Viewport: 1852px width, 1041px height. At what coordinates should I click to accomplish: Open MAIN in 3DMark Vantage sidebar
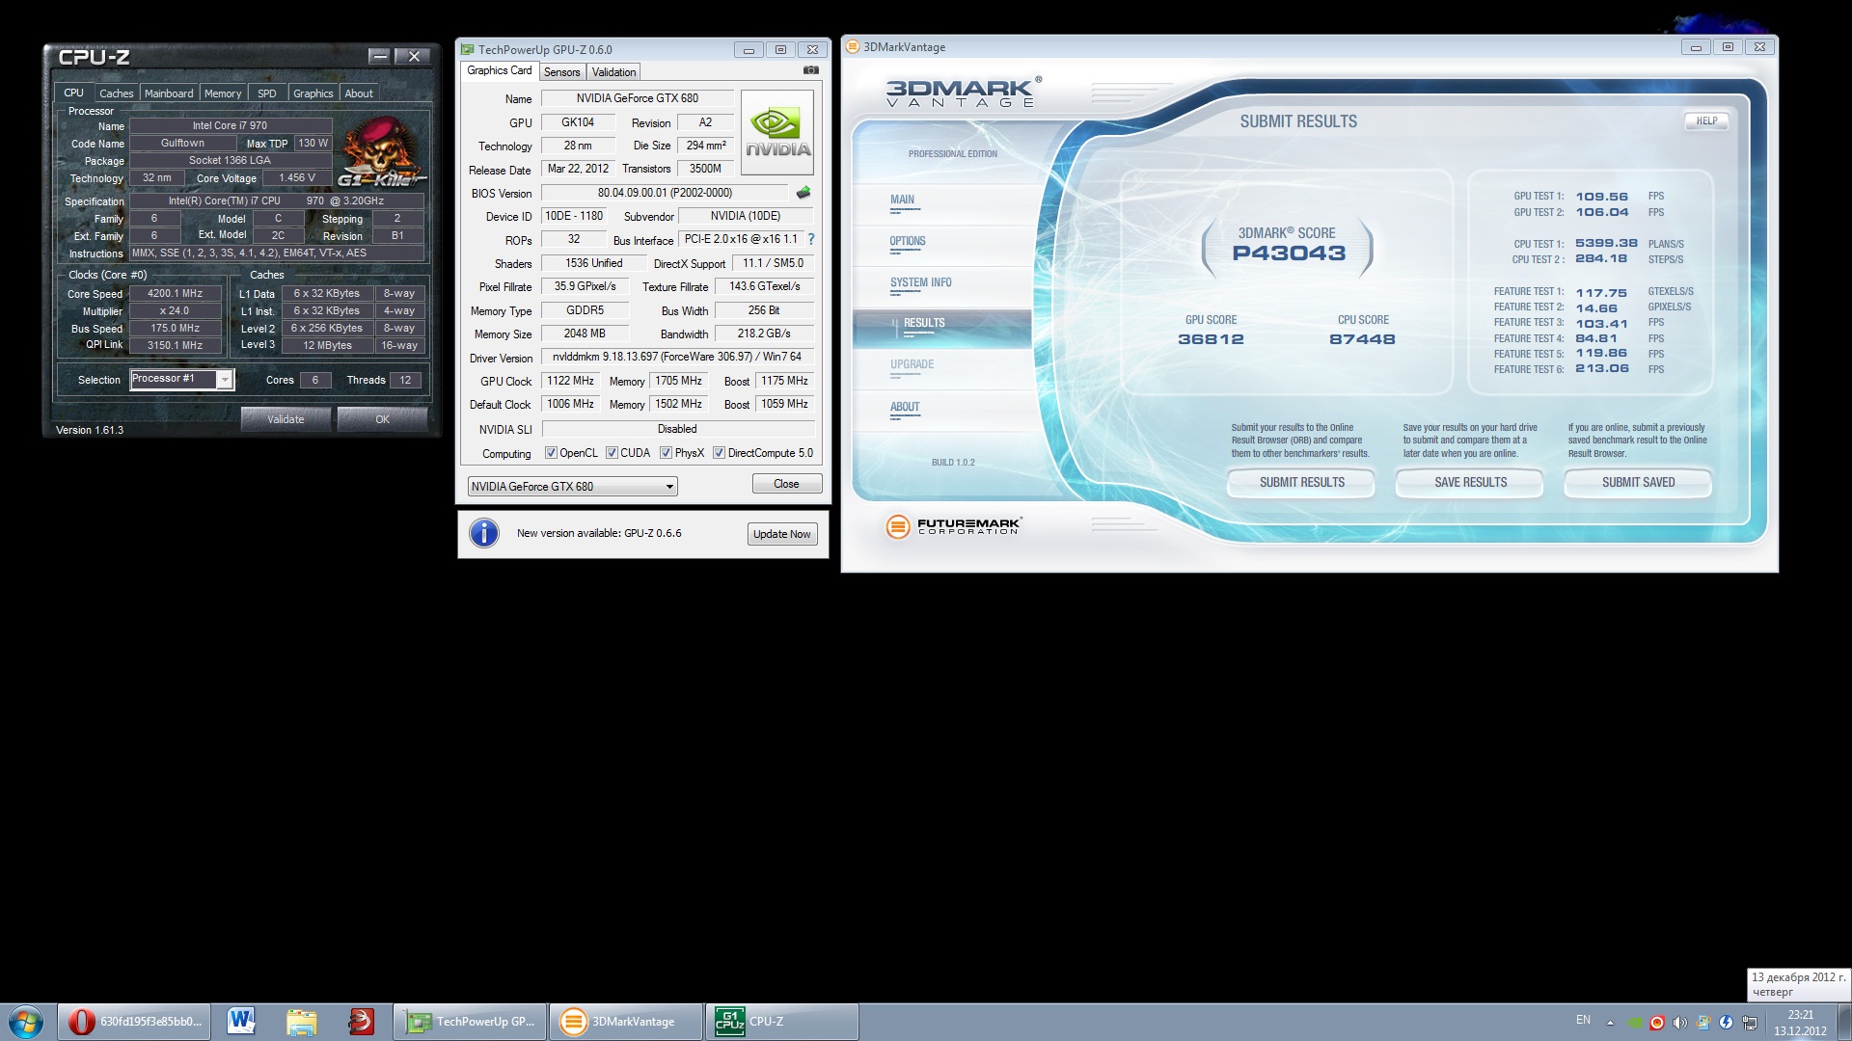903,200
